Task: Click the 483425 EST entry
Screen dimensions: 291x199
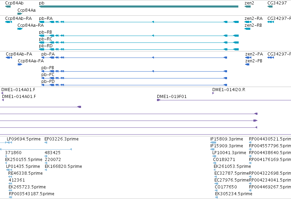Action: [53, 153]
